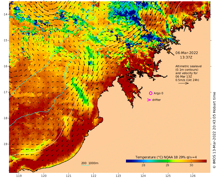Click the 'Temperature (°C) NOAA 18' title

(x=156, y=157)
